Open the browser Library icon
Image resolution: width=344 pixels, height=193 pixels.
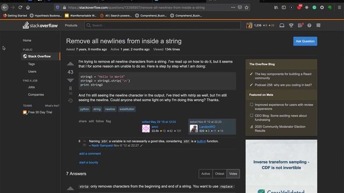276,8
